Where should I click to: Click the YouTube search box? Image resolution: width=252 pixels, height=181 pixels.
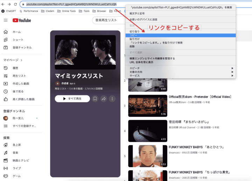pyautogui.click(x=108, y=20)
